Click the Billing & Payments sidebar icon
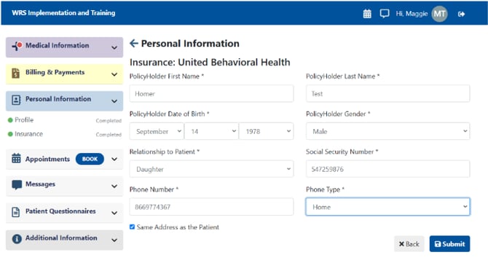Image resolution: width=488 pixels, height=263 pixels. click(15, 73)
